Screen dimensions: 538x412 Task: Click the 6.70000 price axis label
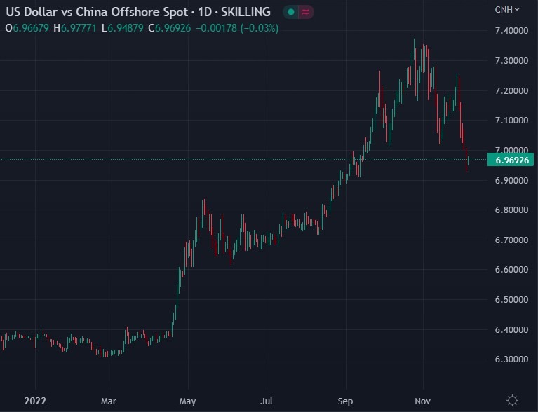511,240
